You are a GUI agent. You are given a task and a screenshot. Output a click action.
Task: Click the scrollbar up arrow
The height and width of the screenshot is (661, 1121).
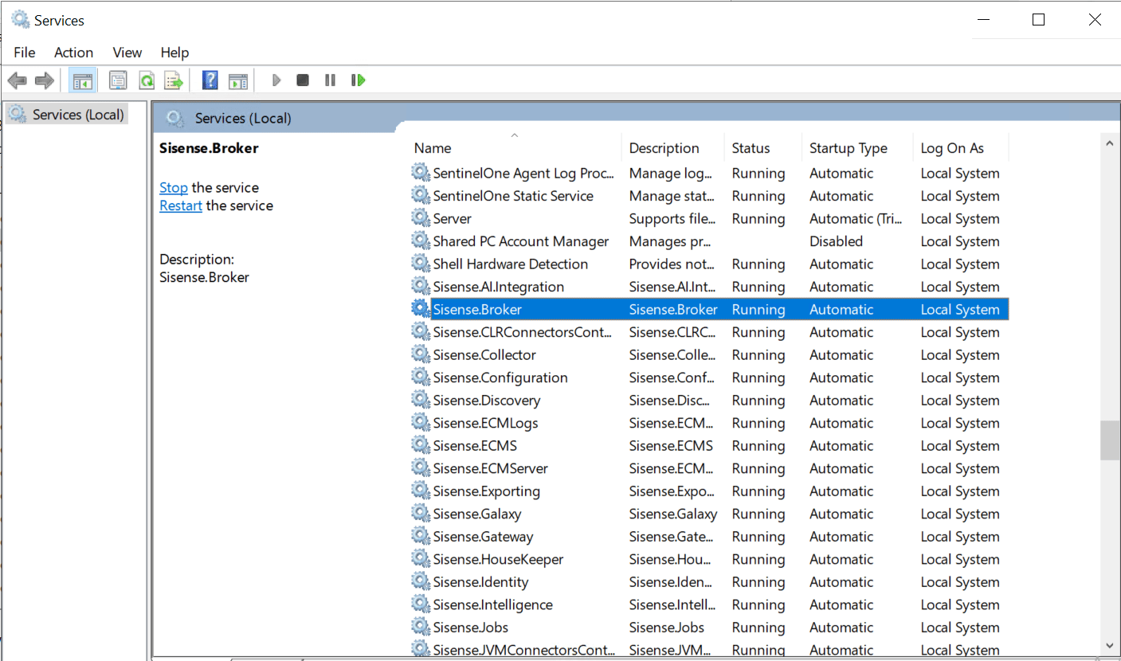pos(1109,144)
